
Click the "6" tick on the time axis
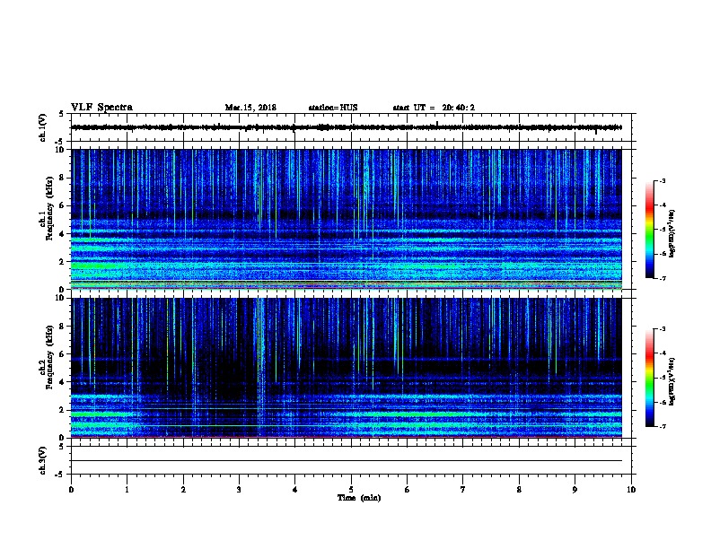pos(407,489)
